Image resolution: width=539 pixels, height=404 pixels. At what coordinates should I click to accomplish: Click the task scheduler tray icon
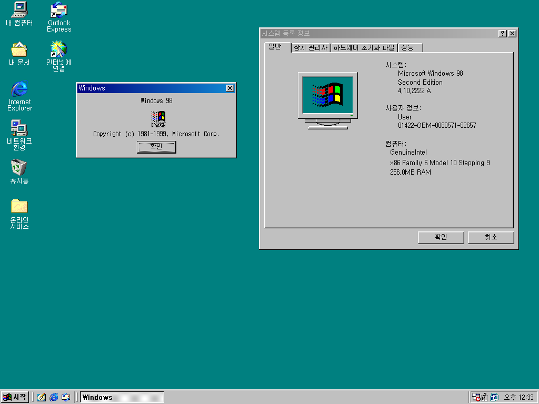(x=476, y=397)
